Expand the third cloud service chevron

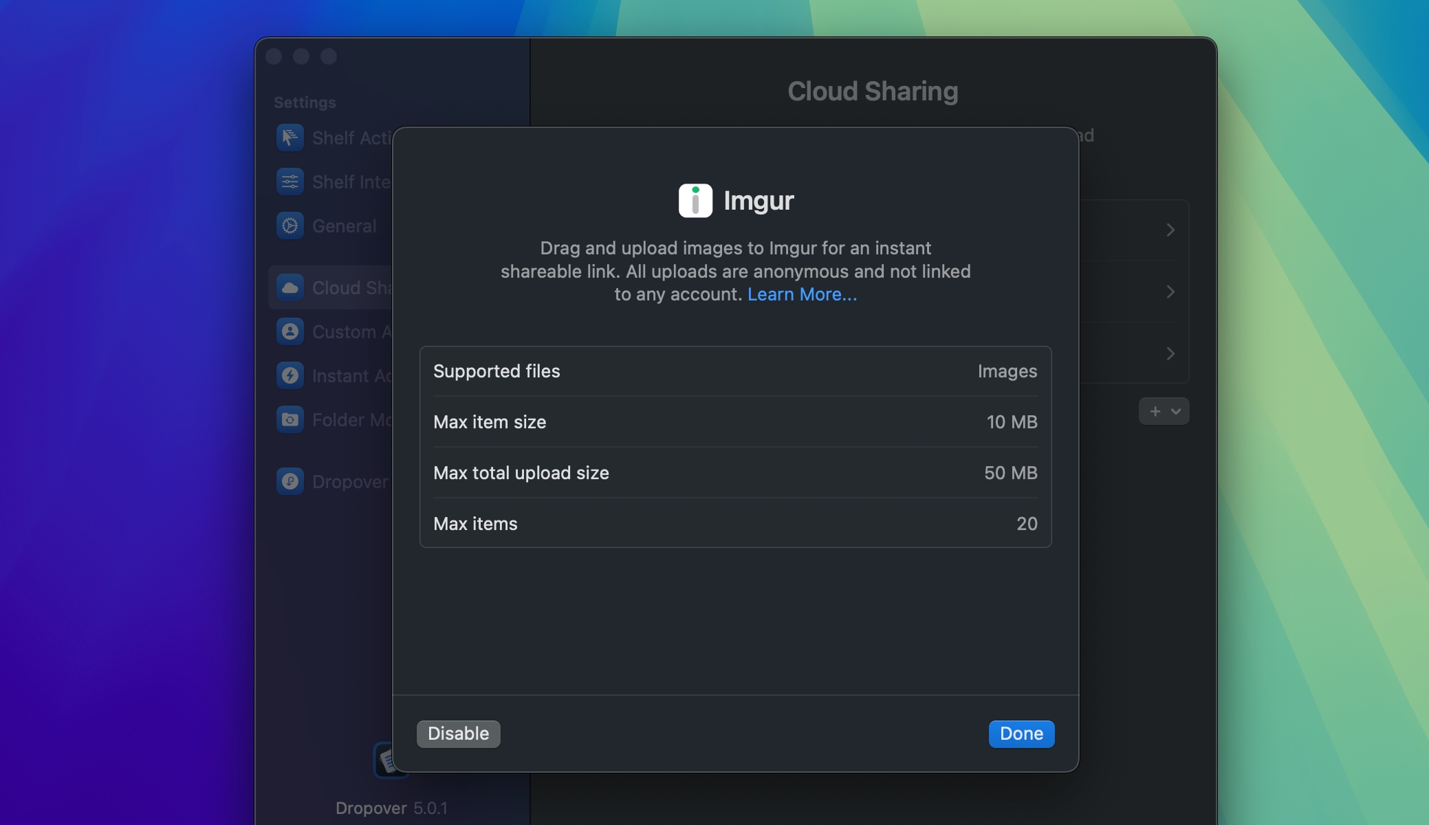1170,354
